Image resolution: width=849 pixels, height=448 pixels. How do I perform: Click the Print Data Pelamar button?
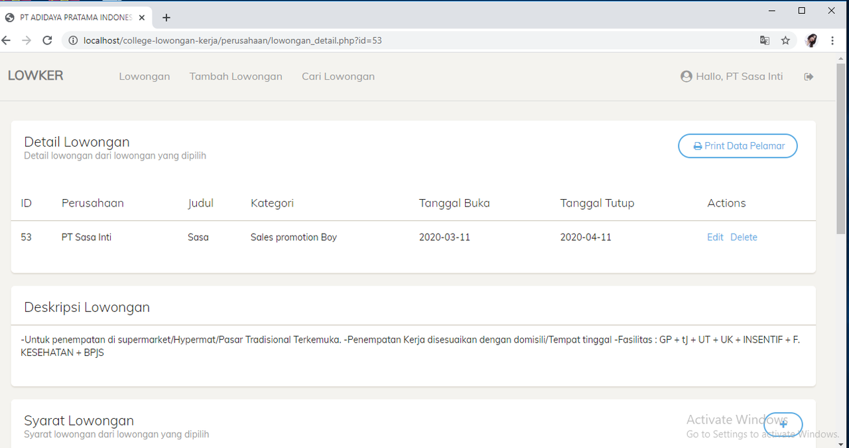pos(738,146)
